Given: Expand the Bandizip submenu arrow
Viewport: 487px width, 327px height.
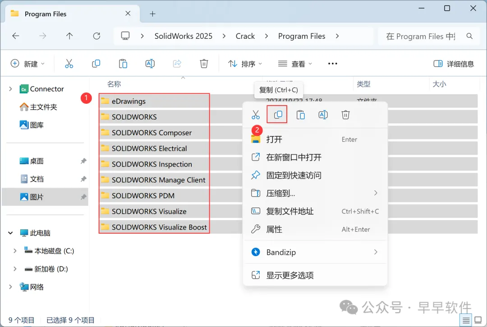Looking at the screenshot, I should (376, 252).
